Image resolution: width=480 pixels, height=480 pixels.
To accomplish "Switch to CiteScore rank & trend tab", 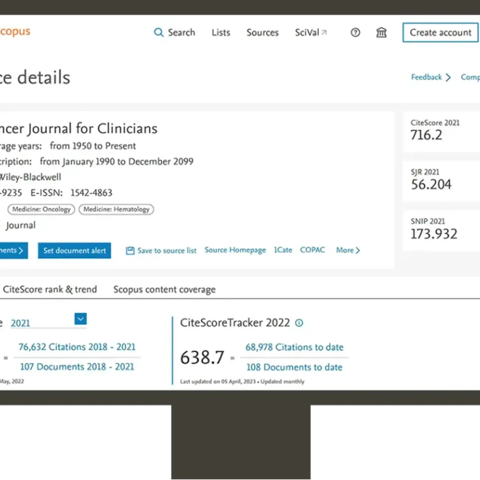I will pyautogui.click(x=50, y=289).
